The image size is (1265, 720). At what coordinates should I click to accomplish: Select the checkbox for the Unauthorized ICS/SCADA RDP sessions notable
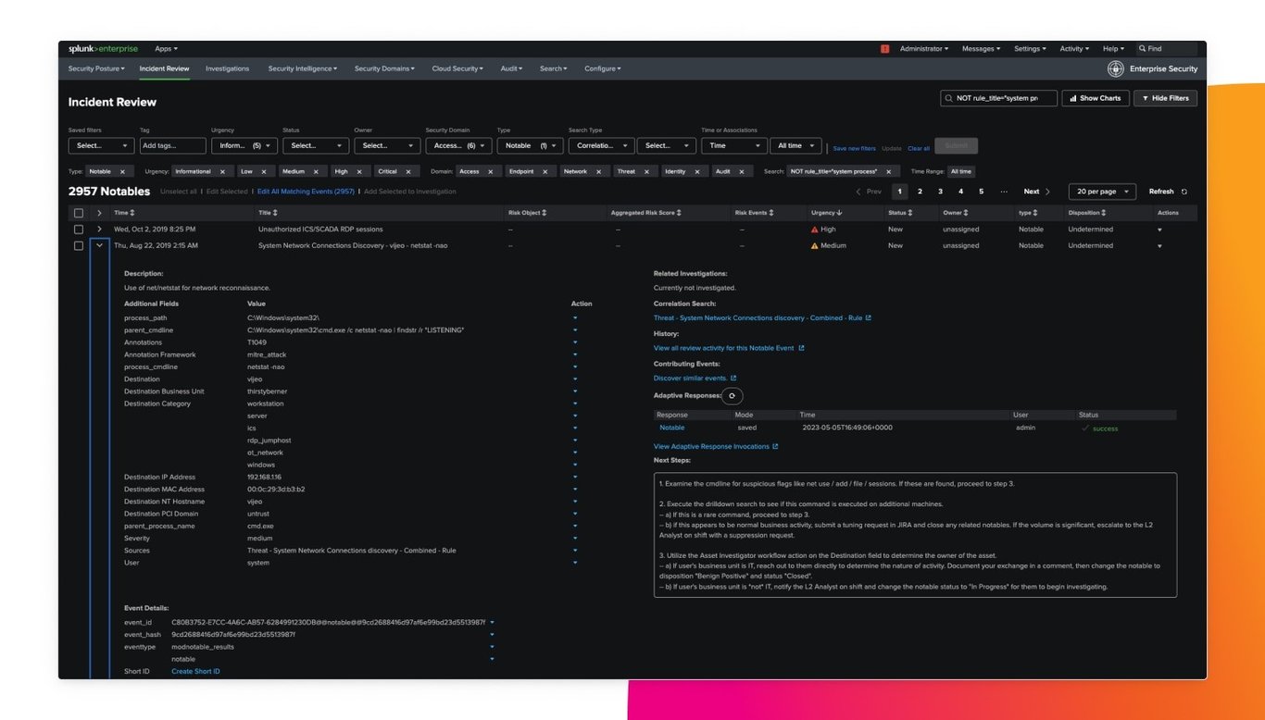pos(78,229)
